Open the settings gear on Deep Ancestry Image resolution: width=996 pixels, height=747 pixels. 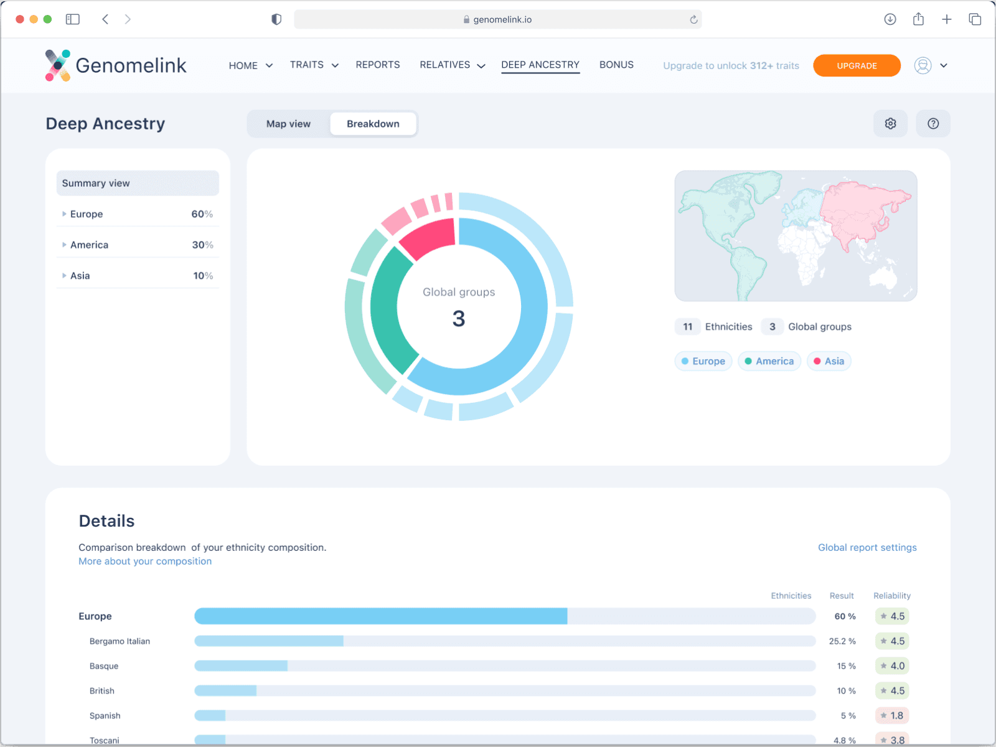pos(890,123)
